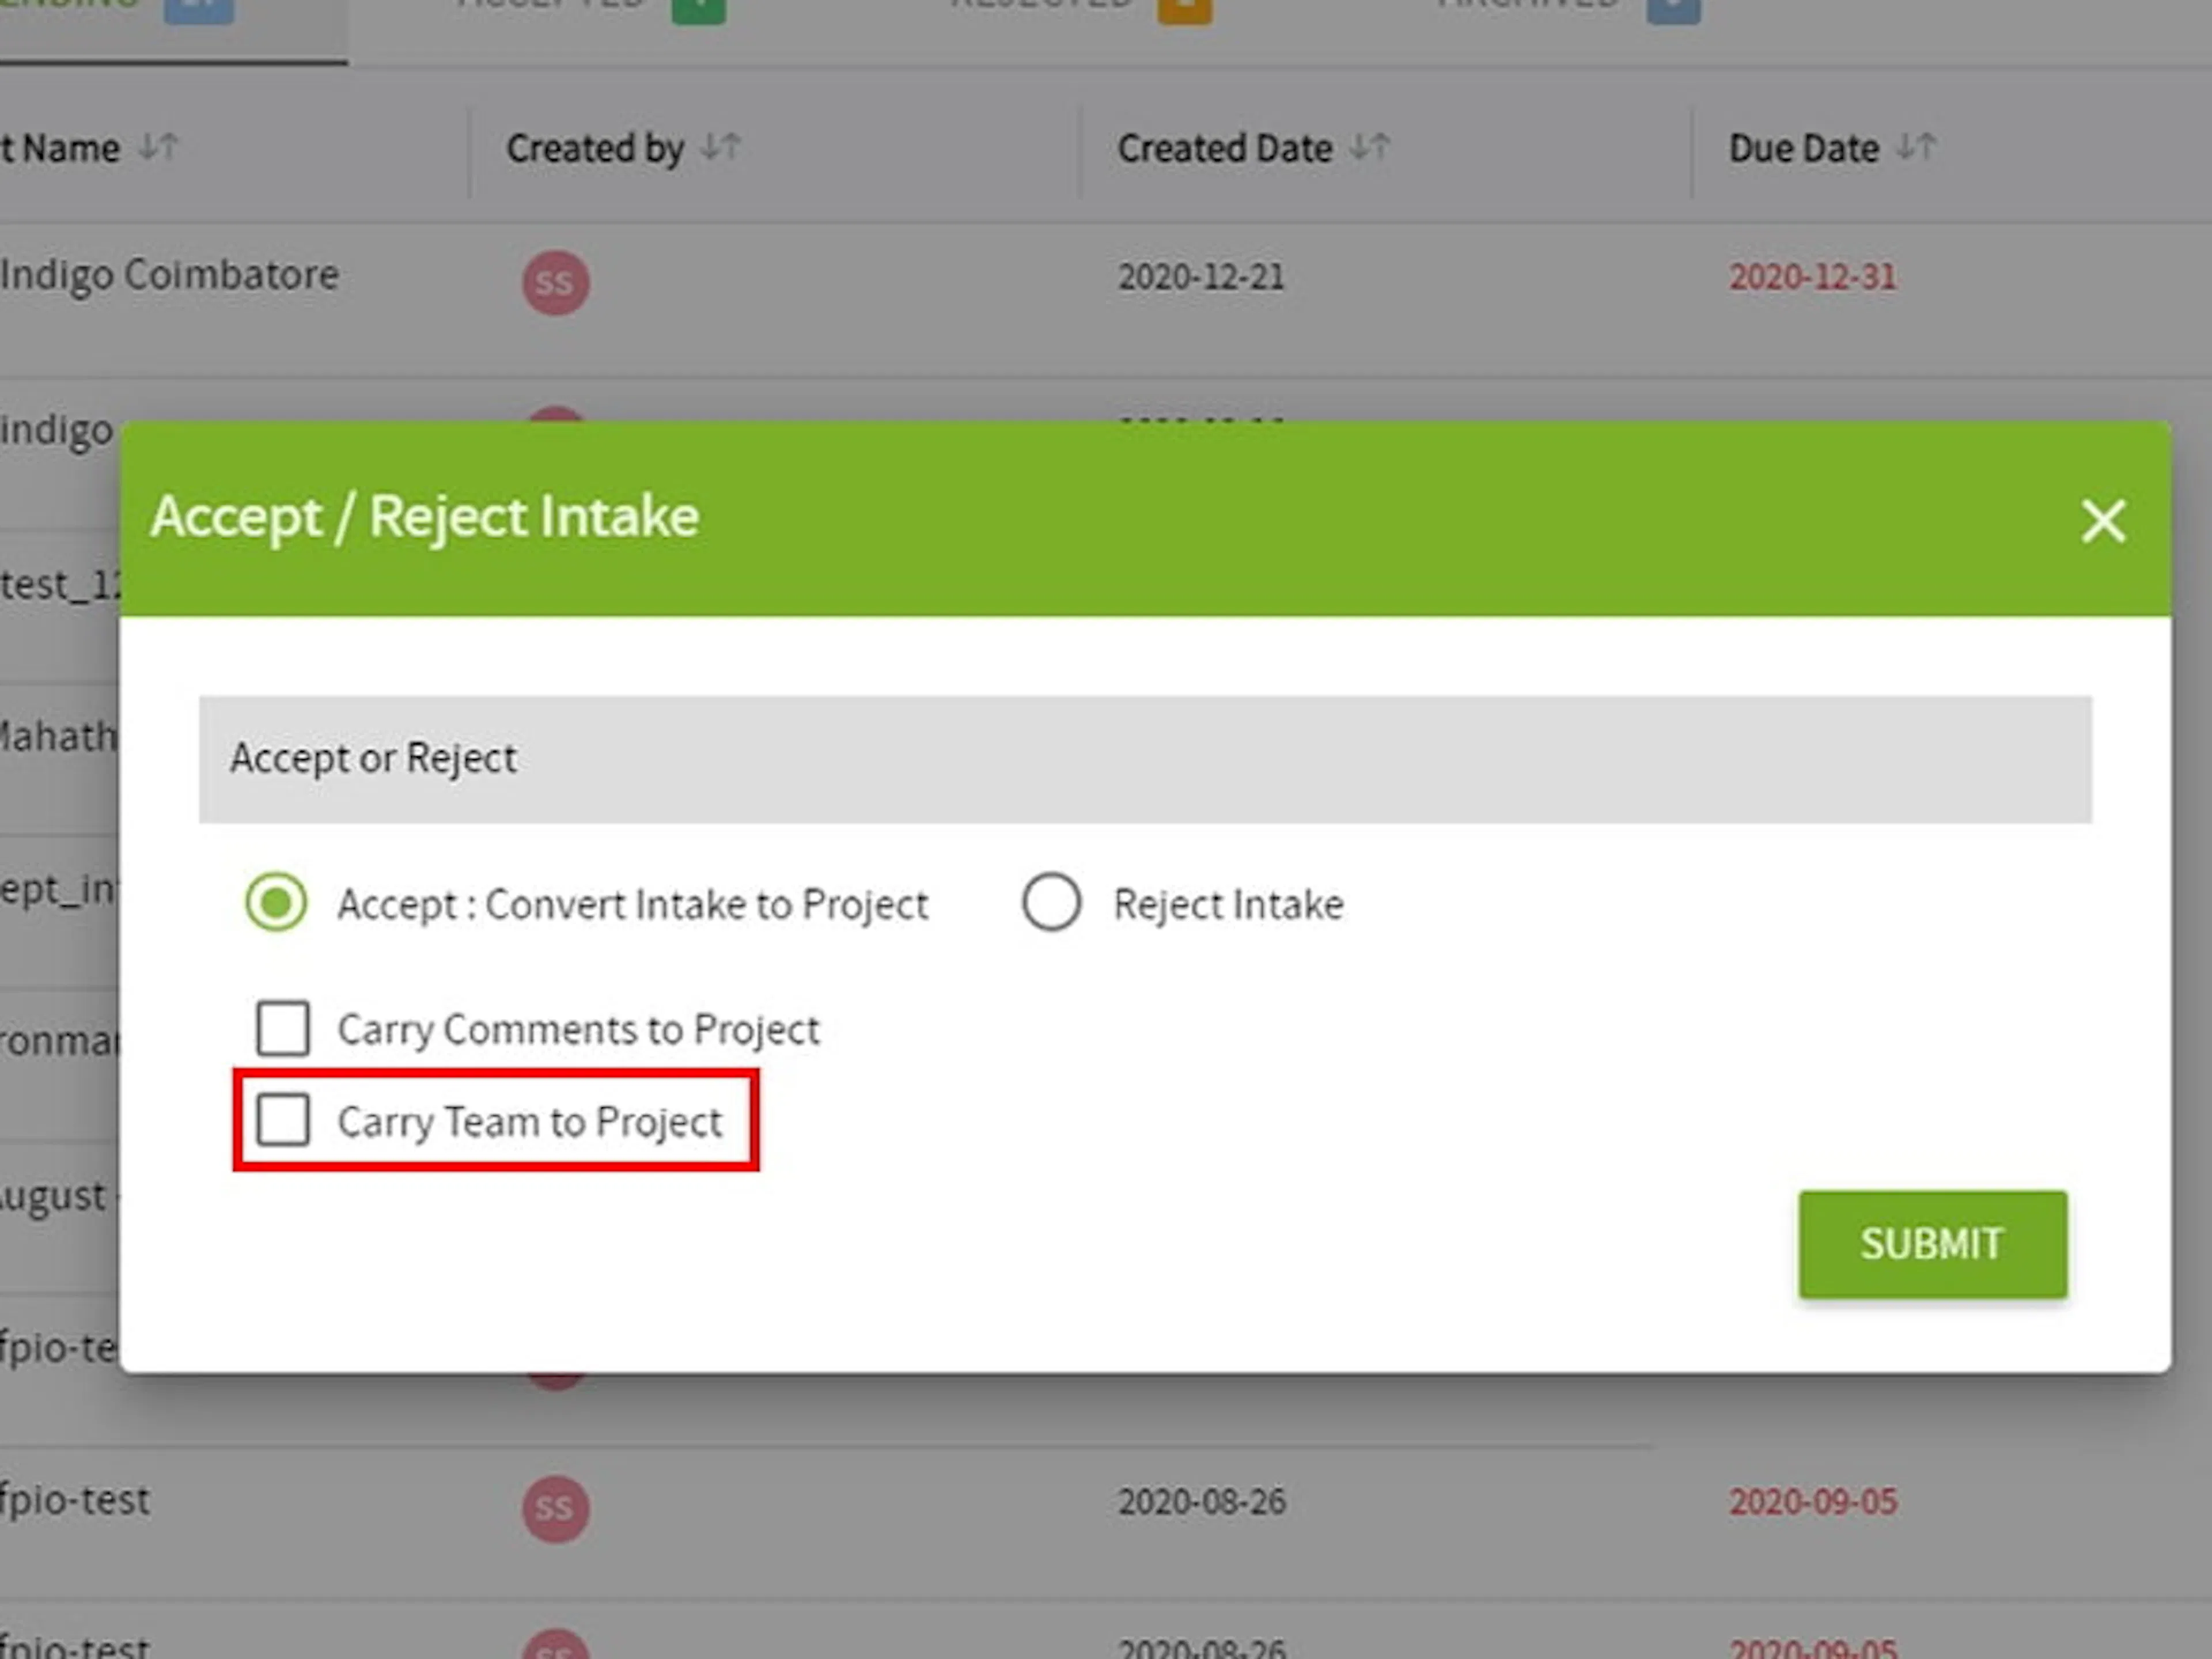
Task: Click the Name column sort icon
Action: click(160, 148)
